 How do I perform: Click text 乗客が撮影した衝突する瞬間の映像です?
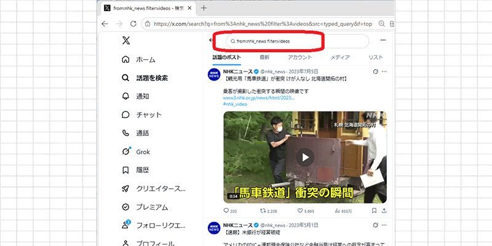click(266, 91)
